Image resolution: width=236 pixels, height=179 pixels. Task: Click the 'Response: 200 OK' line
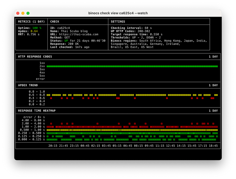tap(64, 44)
